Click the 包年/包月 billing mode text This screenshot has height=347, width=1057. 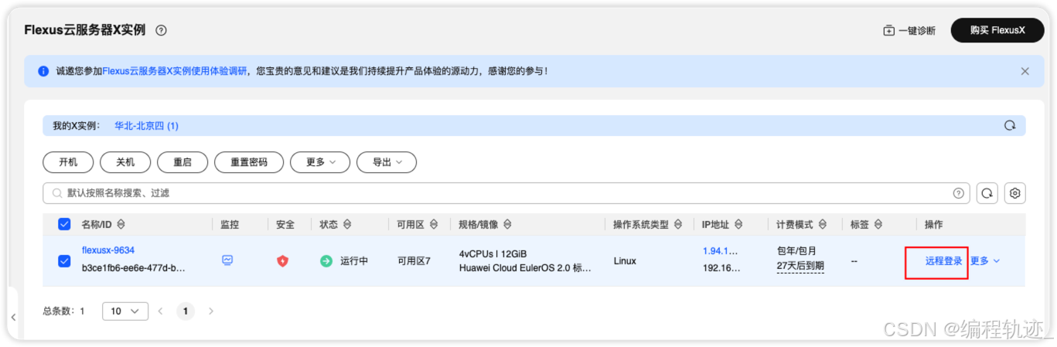(x=796, y=251)
